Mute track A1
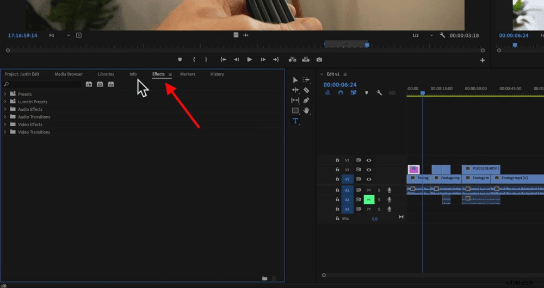The height and width of the screenshot is (288, 544). (369, 190)
